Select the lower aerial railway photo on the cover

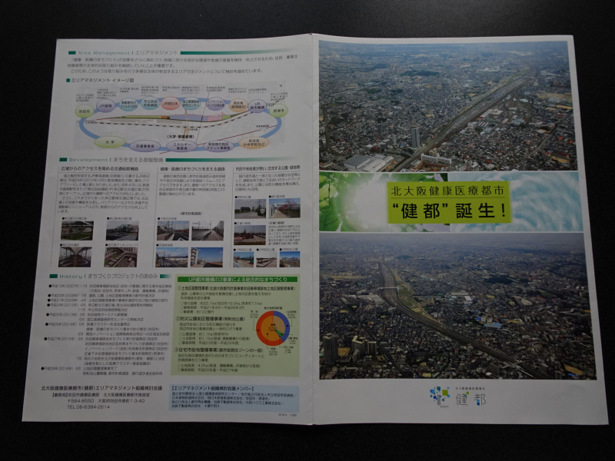(457, 306)
